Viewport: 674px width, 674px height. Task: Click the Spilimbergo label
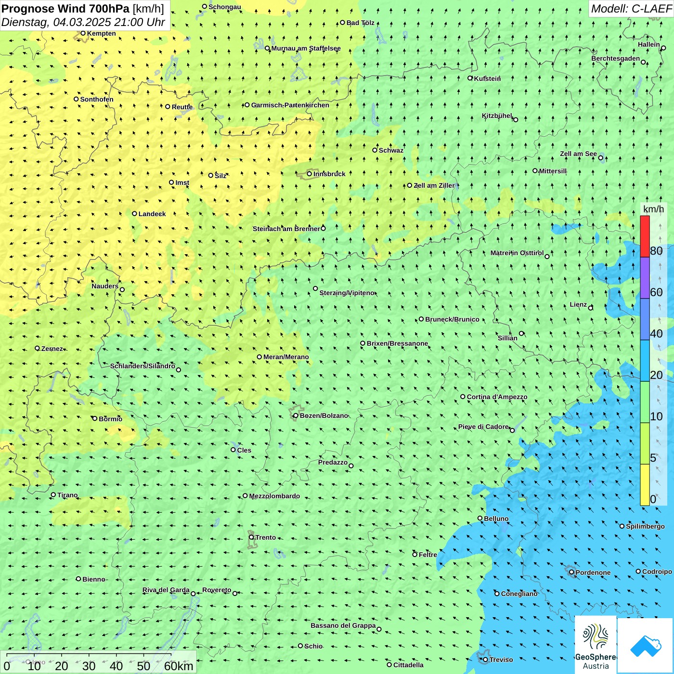point(645,526)
